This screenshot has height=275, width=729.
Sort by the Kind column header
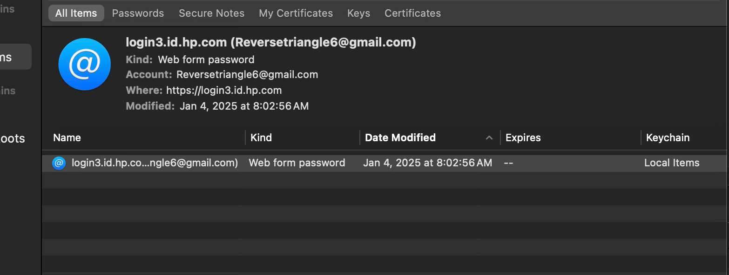pos(261,137)
